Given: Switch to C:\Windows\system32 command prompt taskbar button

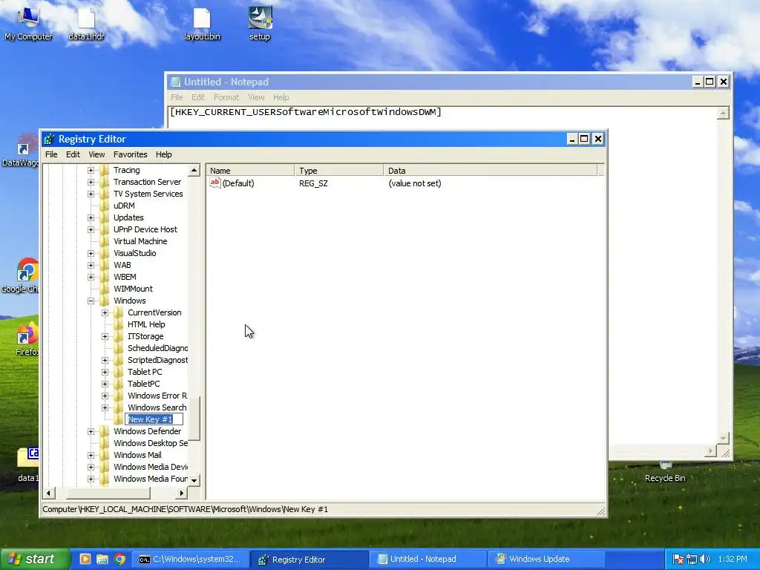Looking at the screenshot, I should point(191,559).
